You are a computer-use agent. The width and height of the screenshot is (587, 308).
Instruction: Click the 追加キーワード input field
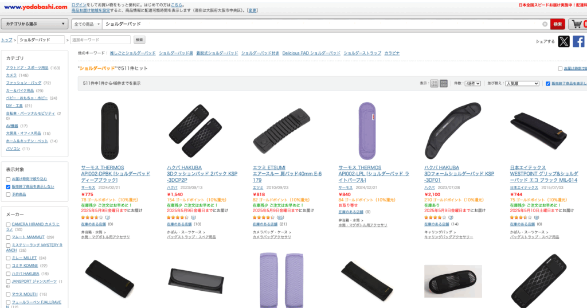coord(100,40)
